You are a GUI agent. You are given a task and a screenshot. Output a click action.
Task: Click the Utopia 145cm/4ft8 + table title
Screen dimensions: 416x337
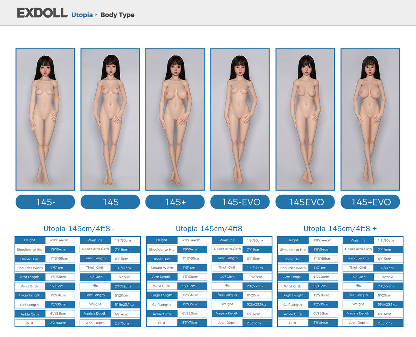340,229
